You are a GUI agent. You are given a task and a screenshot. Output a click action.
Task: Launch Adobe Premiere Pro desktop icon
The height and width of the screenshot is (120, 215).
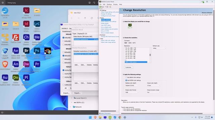tap(37, 66)
